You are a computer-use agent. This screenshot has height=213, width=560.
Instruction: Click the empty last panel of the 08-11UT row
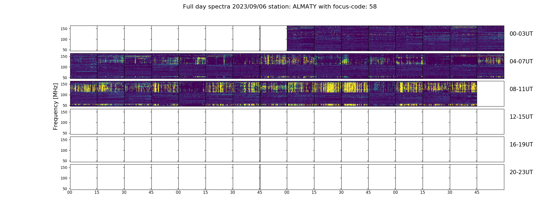(490, 94)
